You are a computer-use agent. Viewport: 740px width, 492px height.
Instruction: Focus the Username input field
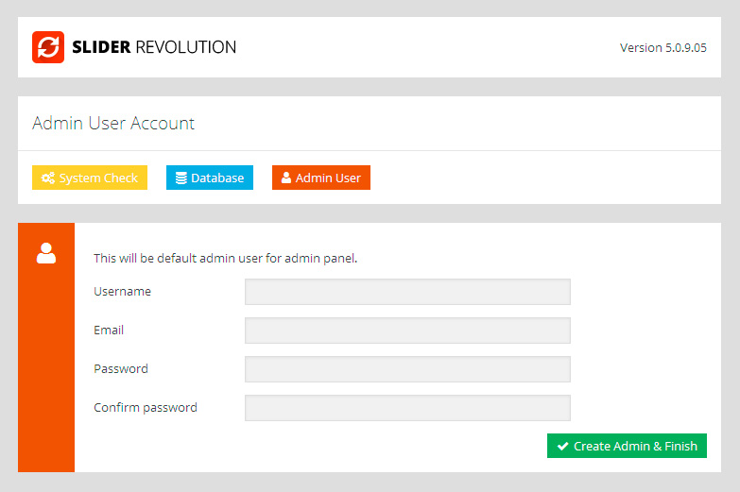(407, 292)
